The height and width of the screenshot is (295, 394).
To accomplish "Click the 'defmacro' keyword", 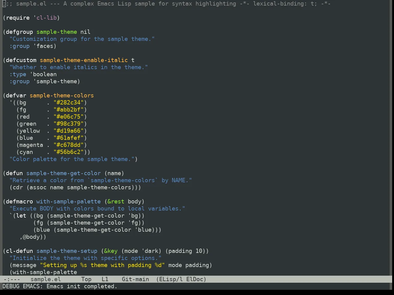I will (x=19, y=202).
